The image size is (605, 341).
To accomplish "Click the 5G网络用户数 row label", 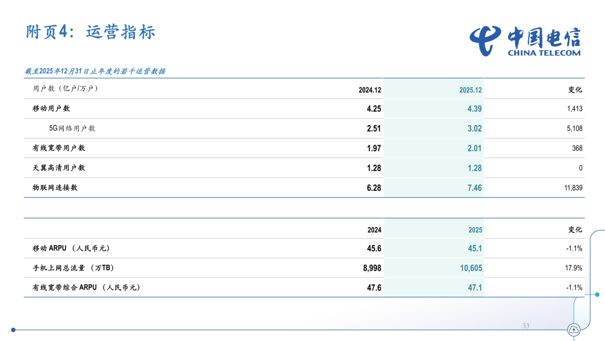I will (72, 128).
